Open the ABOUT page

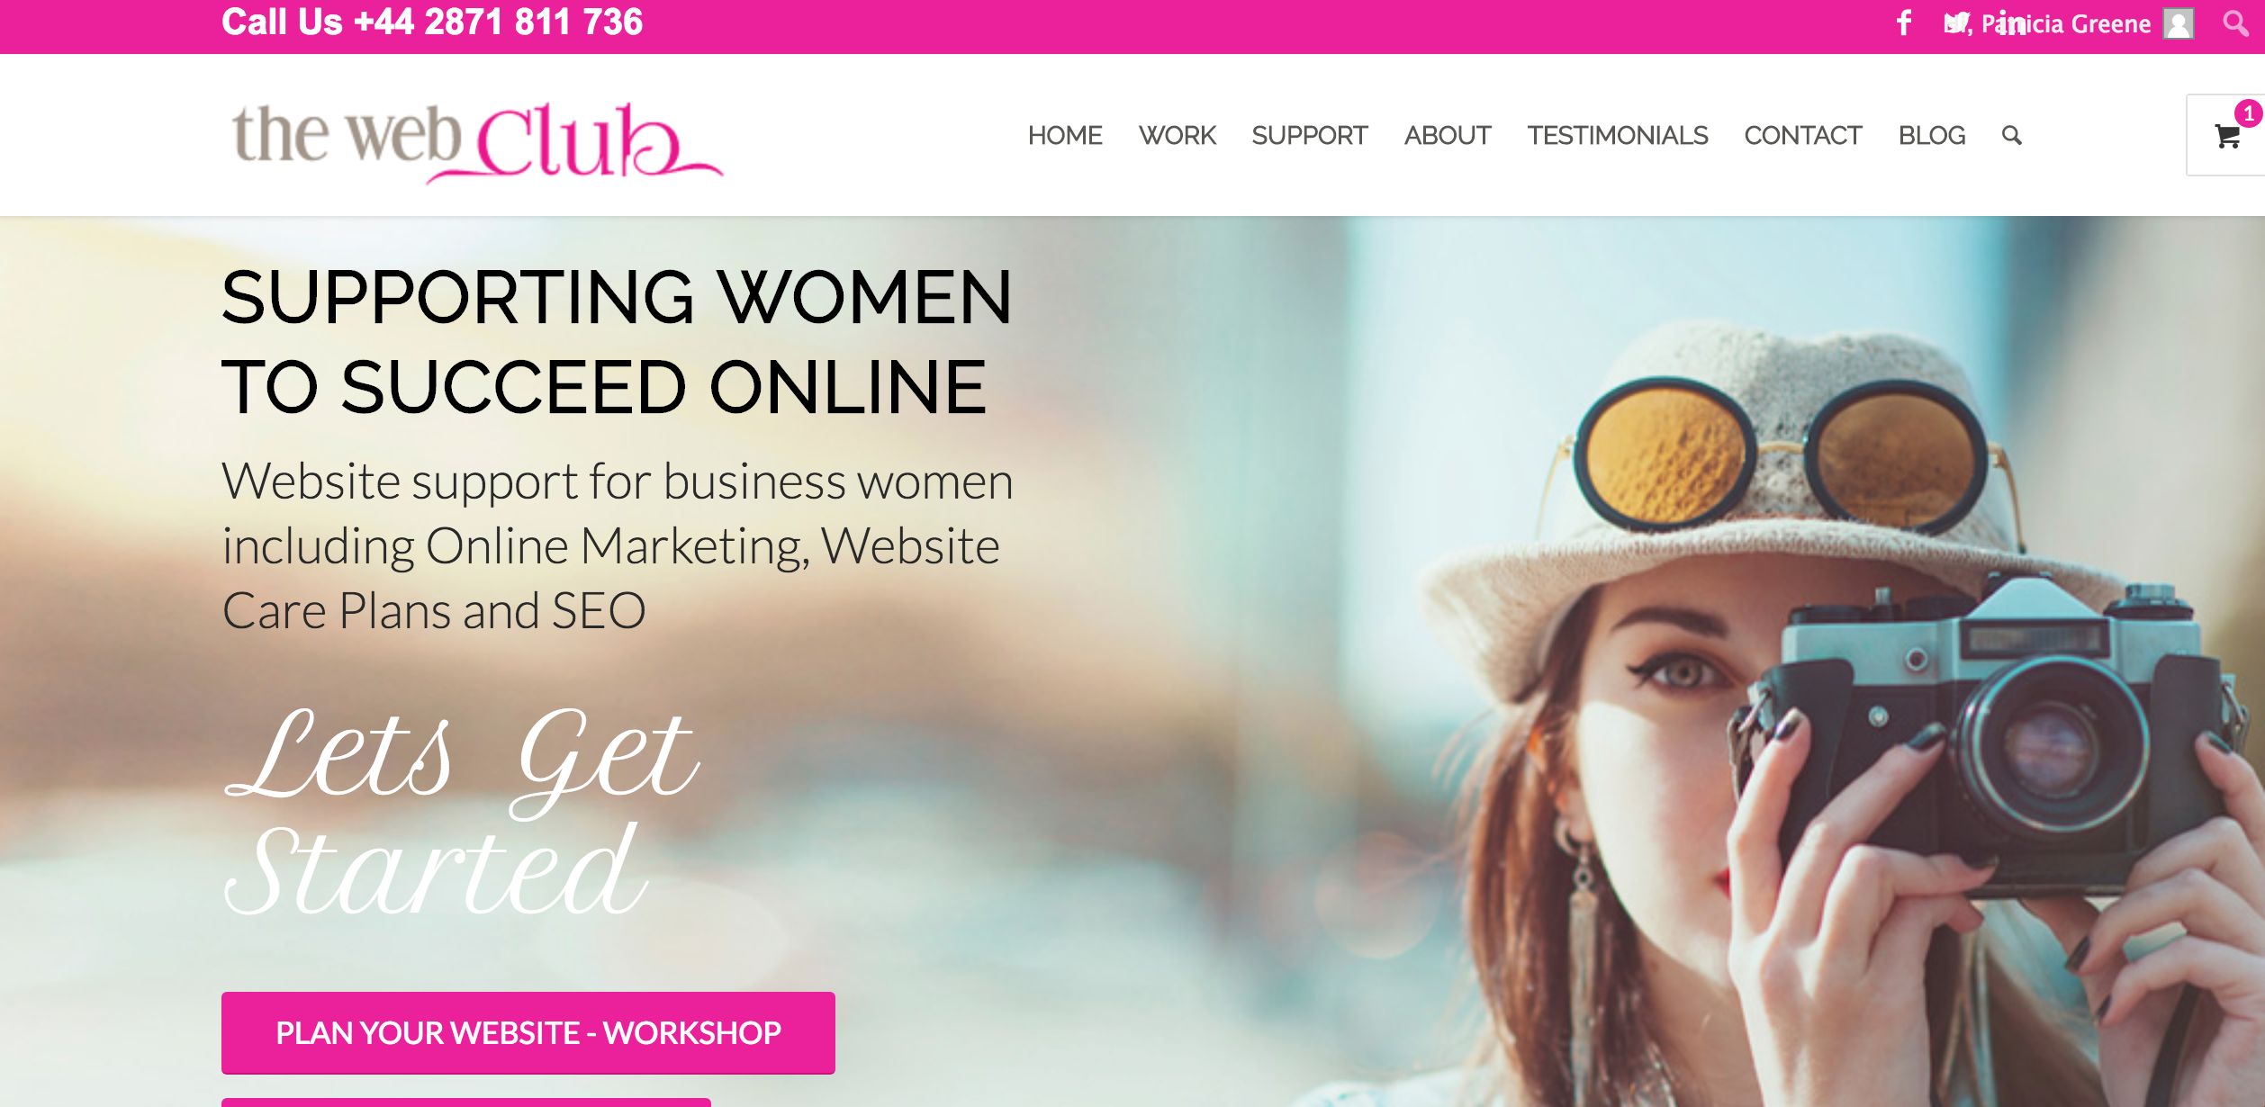(x=1448, y=135)
